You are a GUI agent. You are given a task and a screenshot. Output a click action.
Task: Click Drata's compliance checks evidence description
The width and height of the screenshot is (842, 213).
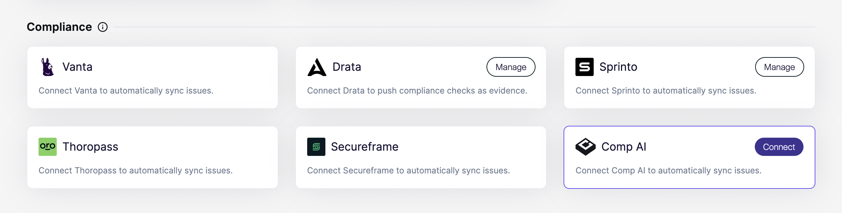pyautogui.click(x=417, y=91)
